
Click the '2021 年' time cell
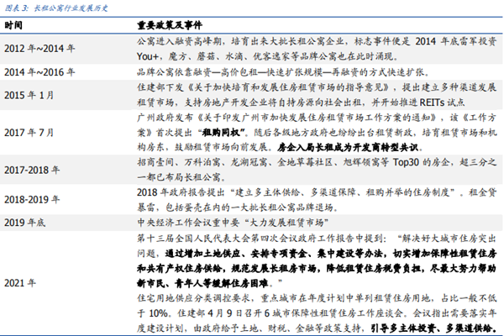20,283
